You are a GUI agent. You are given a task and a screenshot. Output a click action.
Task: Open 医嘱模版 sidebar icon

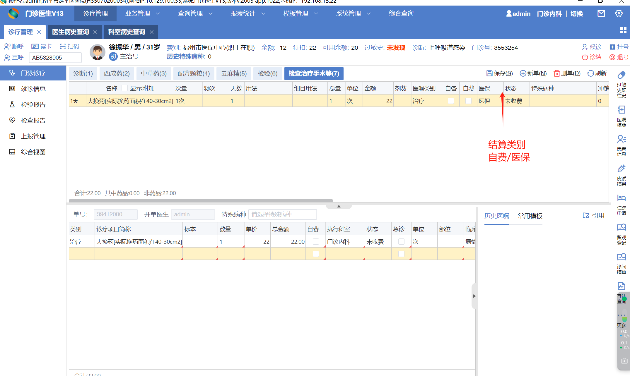pos(621,110)
